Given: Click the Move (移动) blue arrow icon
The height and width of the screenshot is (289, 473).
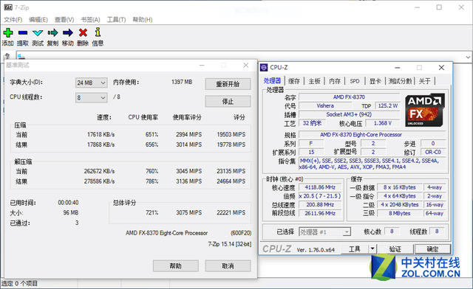Looking at the screenshot, I should coord(68,32).
